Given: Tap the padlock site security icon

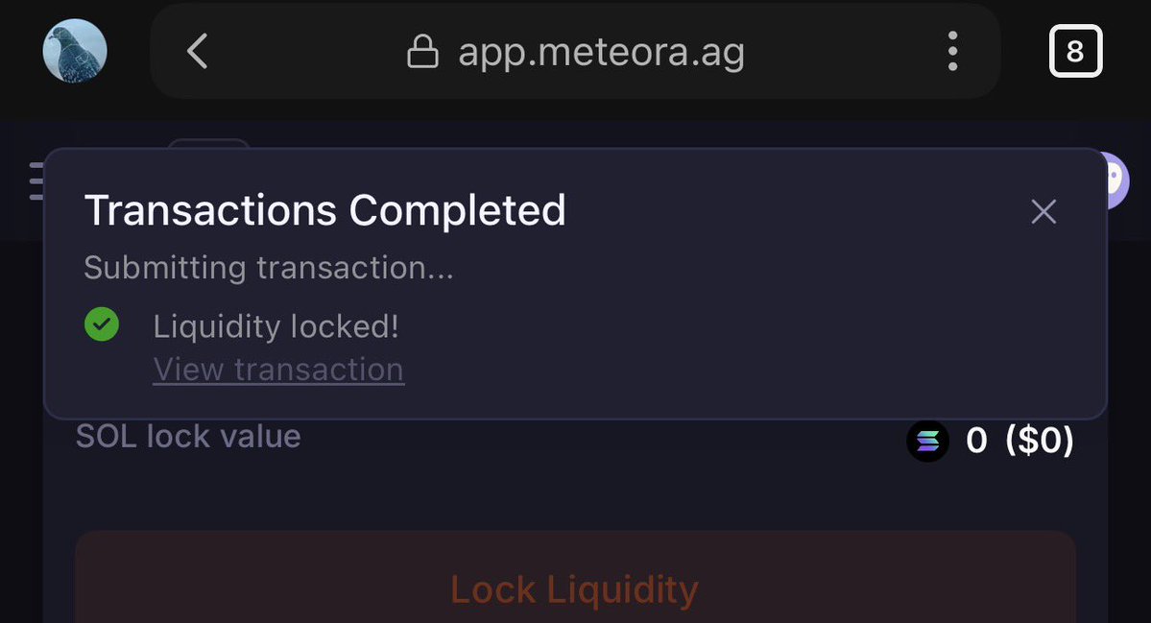Looking at the screenshot, I should pos(422,52).
